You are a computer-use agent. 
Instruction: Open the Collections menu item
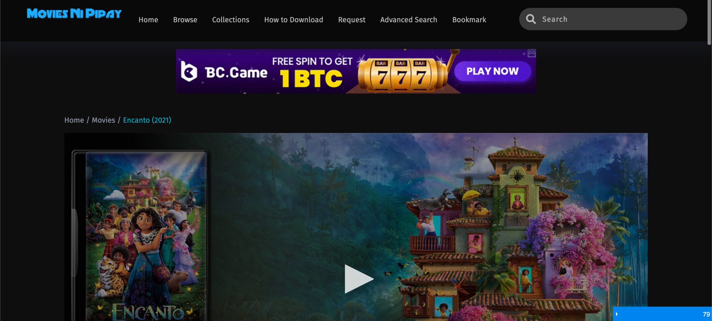click(x=231, y=20)
